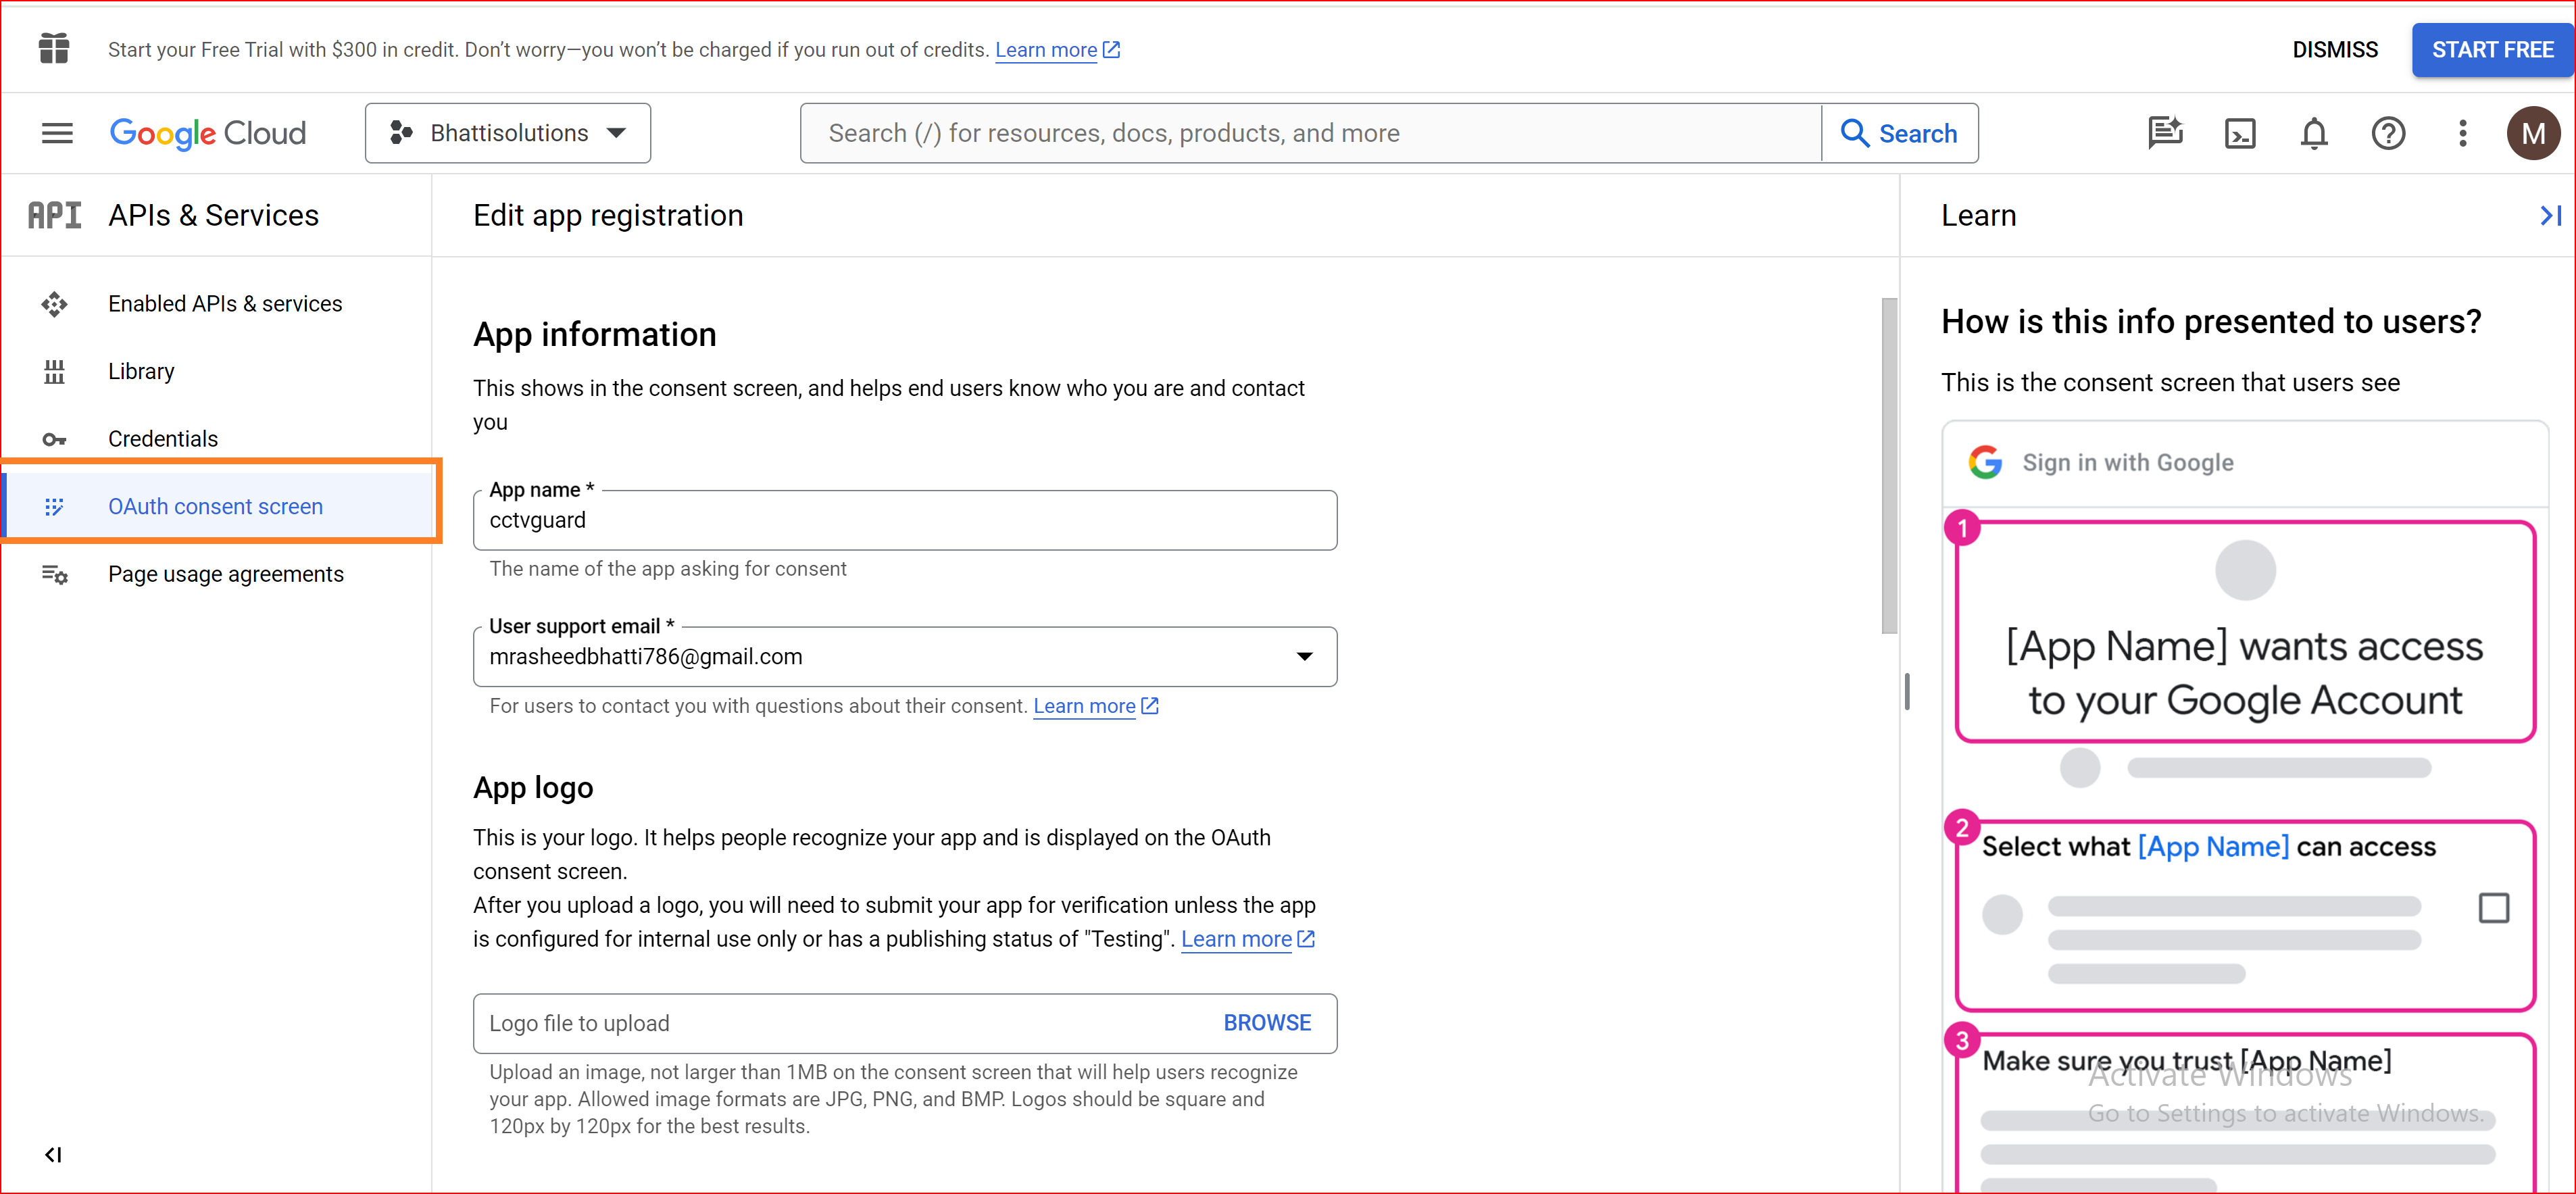Screen dimensions: 2576x1194
Task: Open the help question mark menu
Action: pos(2389,133)
